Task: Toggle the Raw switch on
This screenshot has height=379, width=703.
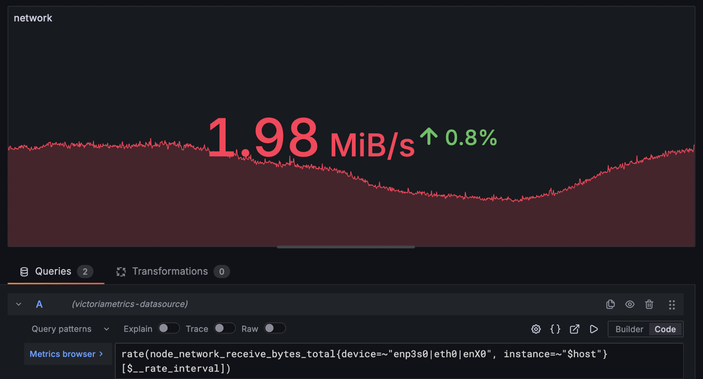Action: coord(275,328)
